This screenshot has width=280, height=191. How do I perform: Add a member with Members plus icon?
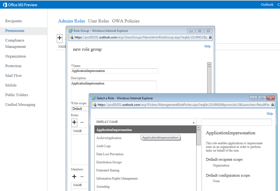pyautogui.click(x=74, y=177)
